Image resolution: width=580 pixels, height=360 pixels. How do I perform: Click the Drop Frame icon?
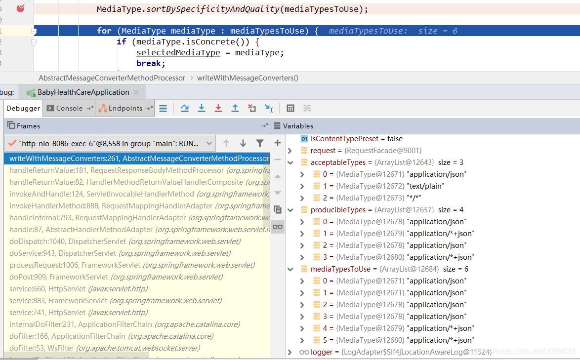[252, 108]
